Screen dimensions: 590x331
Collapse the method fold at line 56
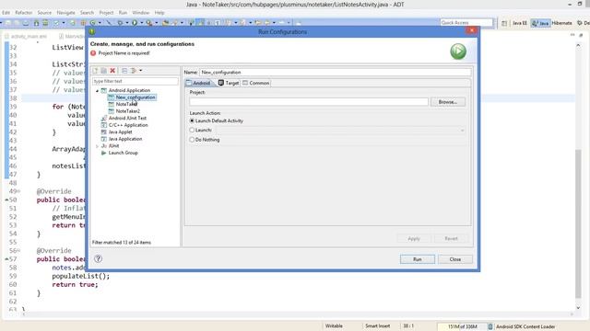18,251
